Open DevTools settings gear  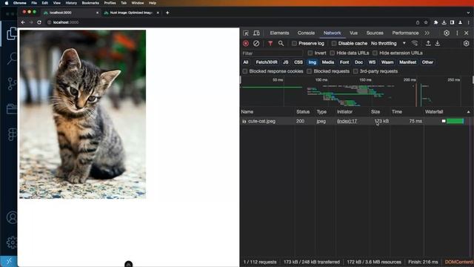(x=447, y=33)
